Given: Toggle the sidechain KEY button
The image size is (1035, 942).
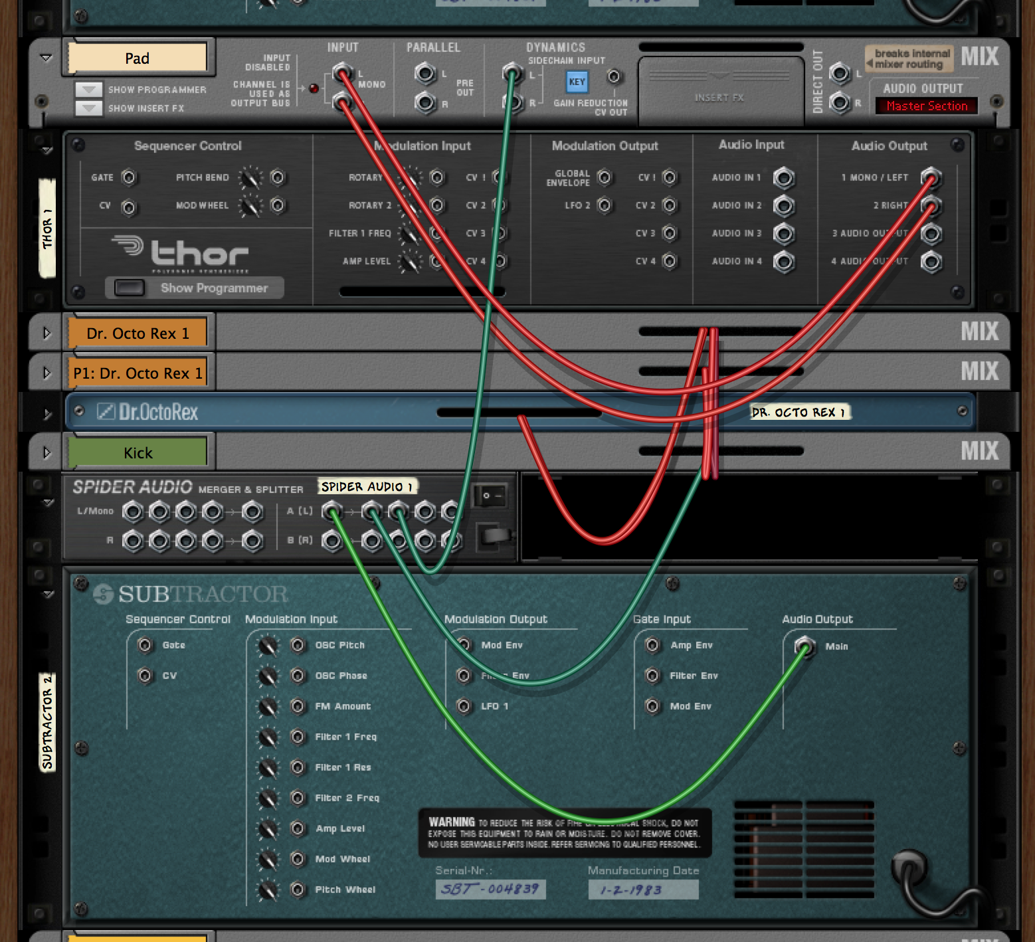Looking at the screenshot, I should (x=577, y=82).
